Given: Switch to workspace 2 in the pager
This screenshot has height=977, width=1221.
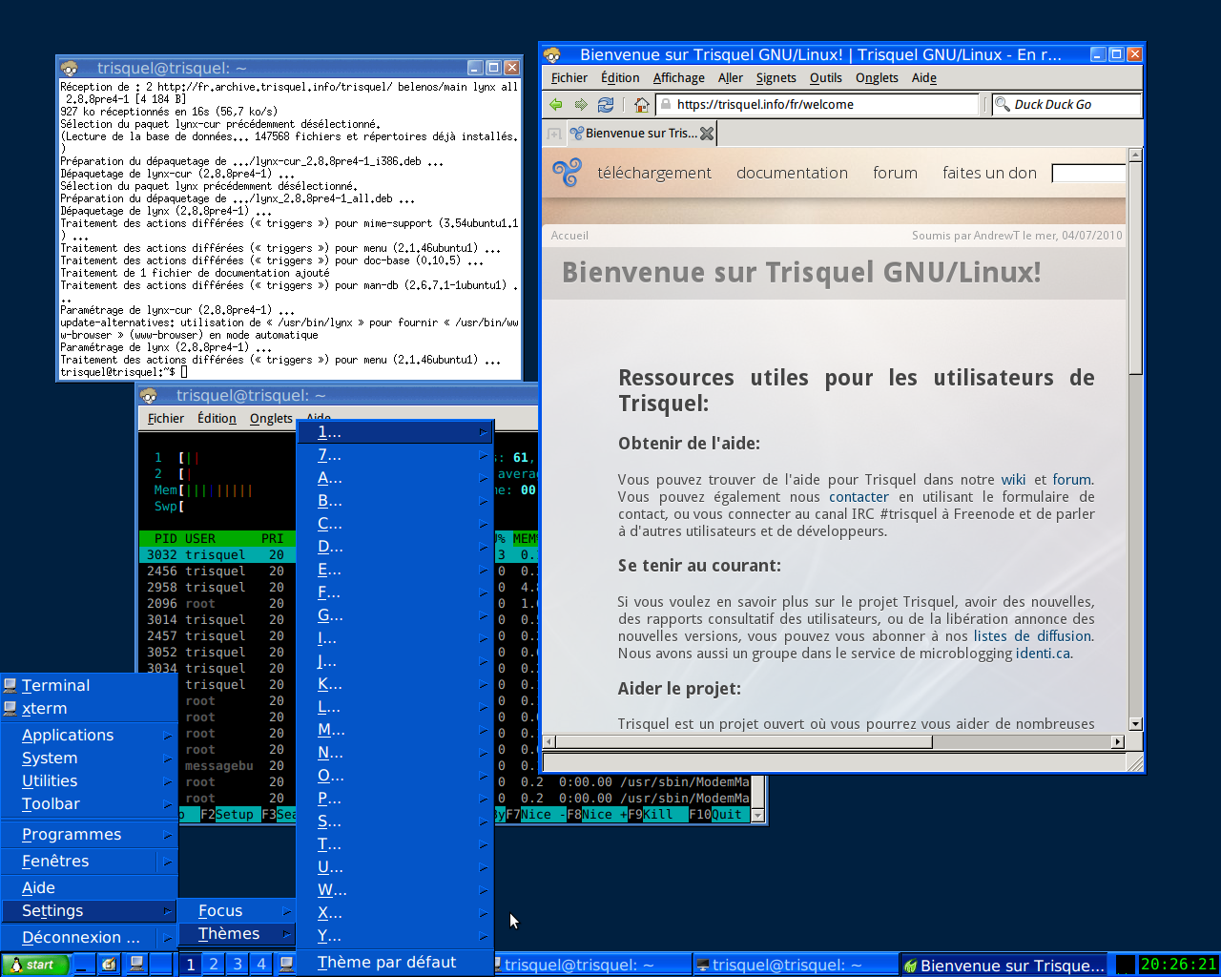Looking at the screenshot, I should click(x=214, y=965).
